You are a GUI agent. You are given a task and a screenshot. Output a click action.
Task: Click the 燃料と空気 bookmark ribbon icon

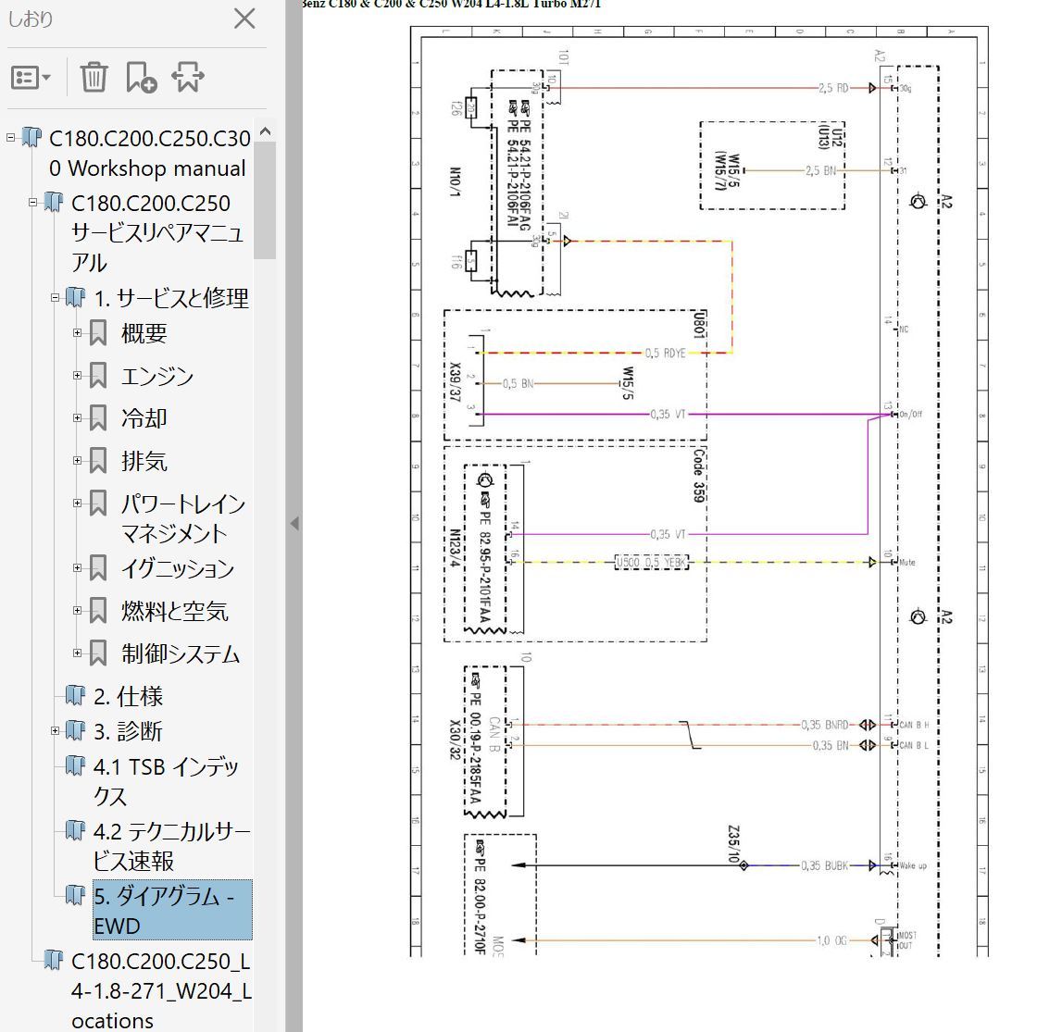click(x=98, y=611)
